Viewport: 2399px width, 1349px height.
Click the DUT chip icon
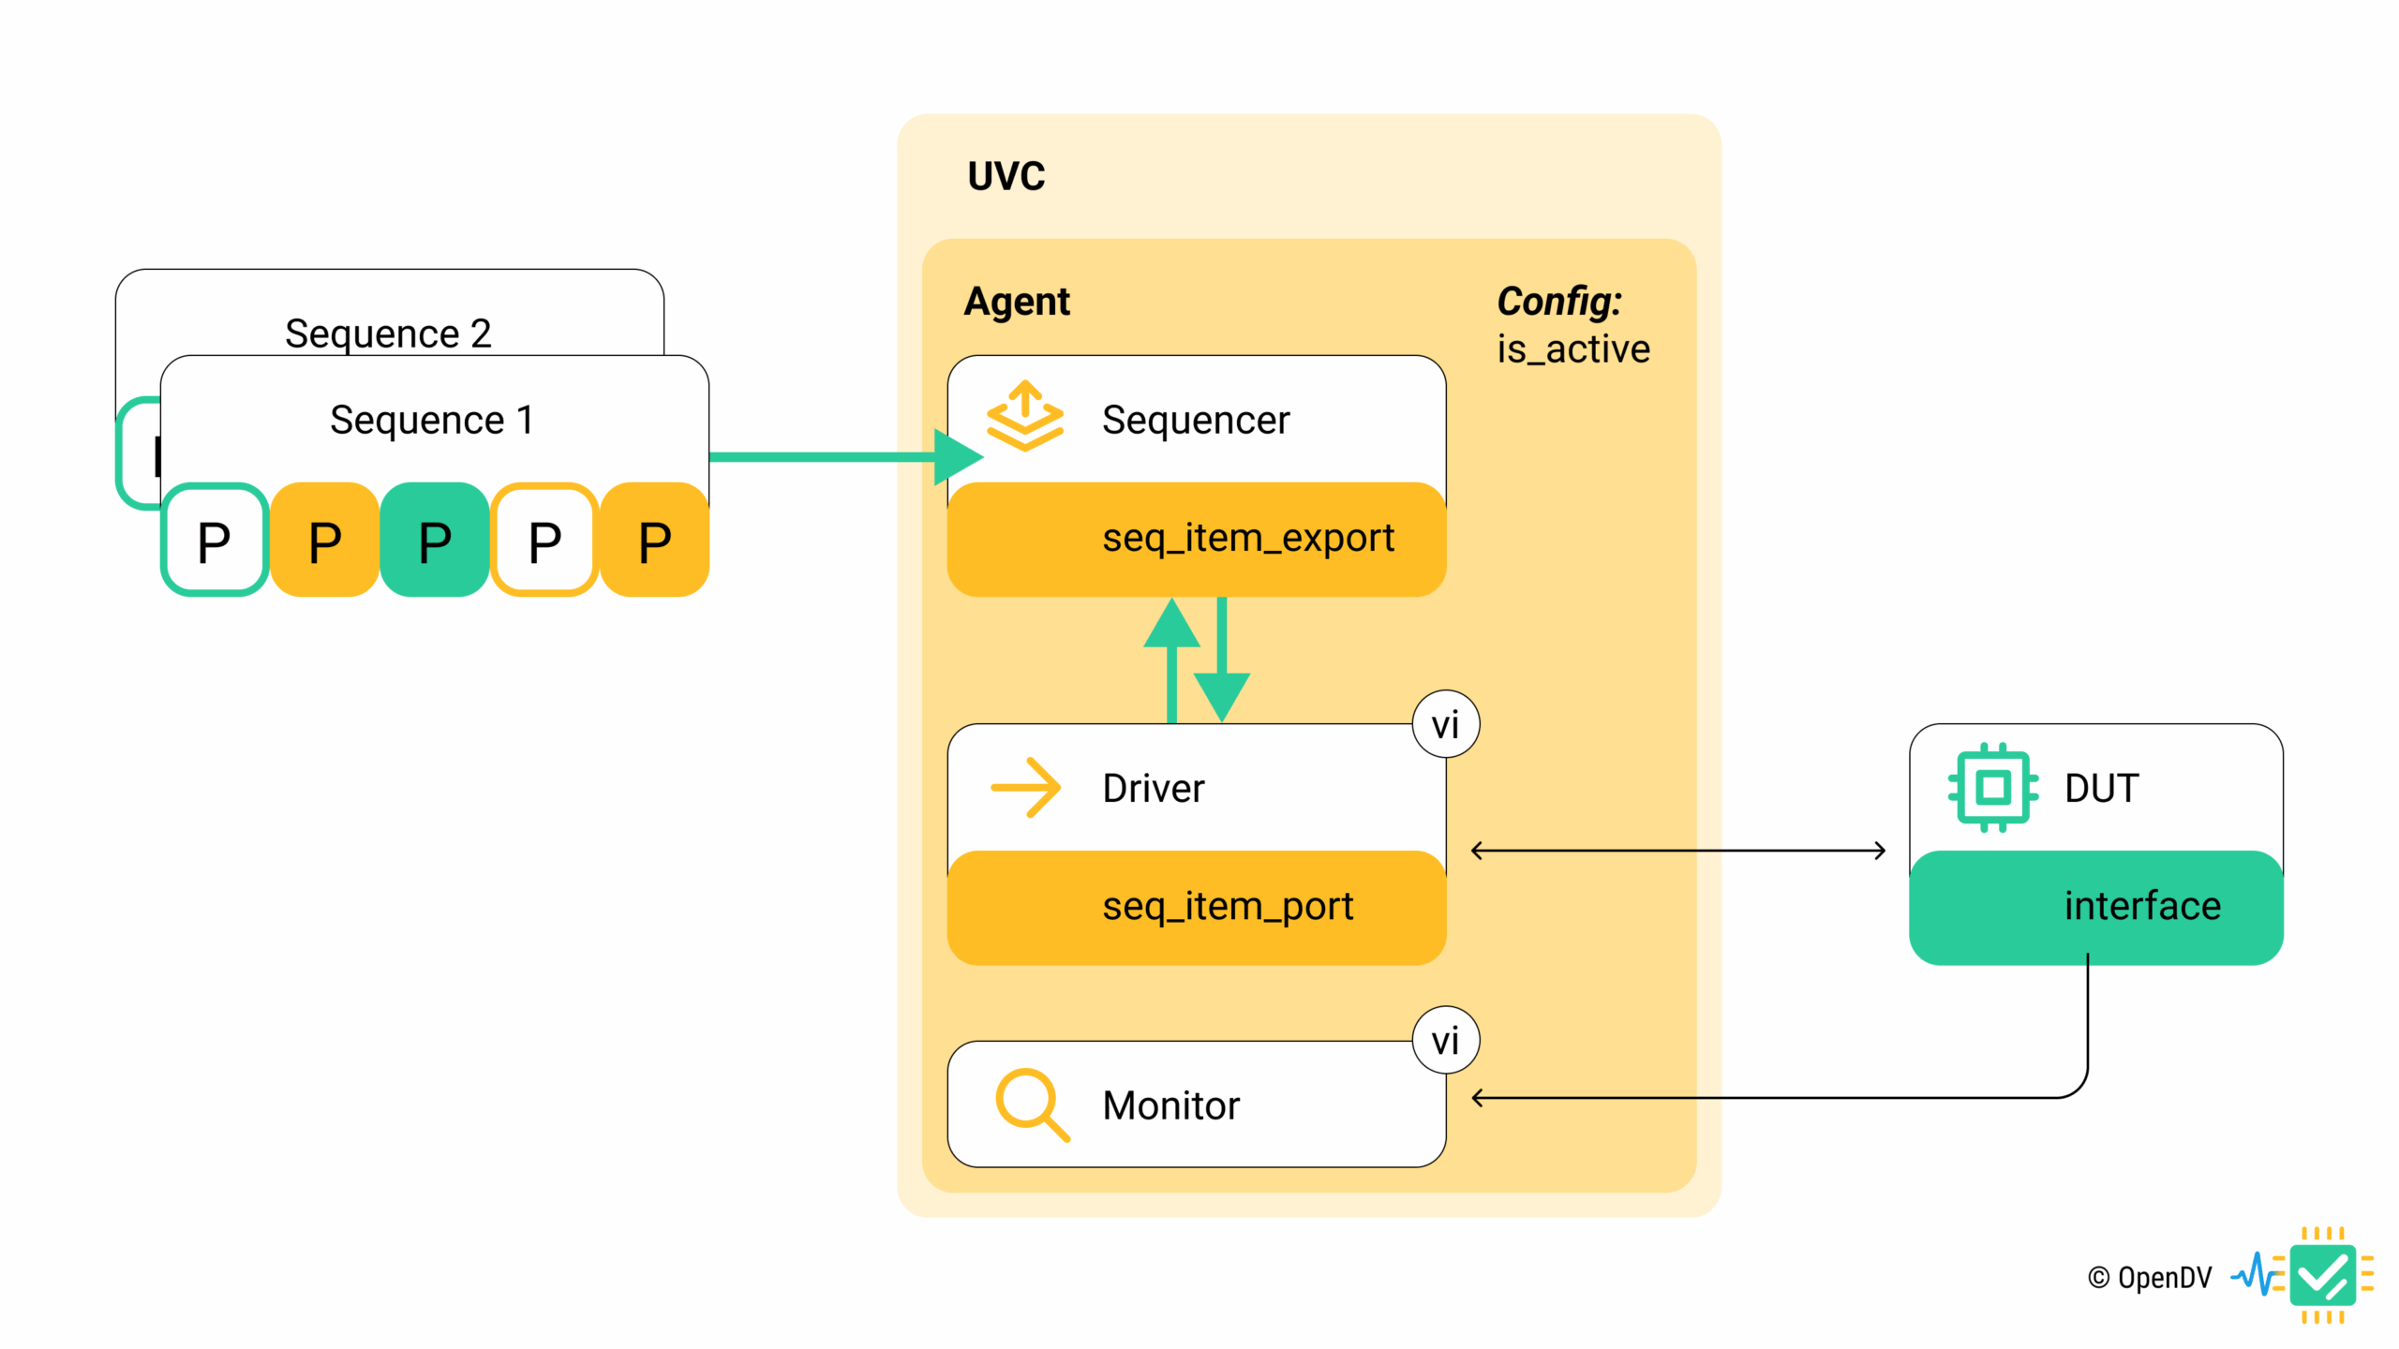coord(1992,788)
